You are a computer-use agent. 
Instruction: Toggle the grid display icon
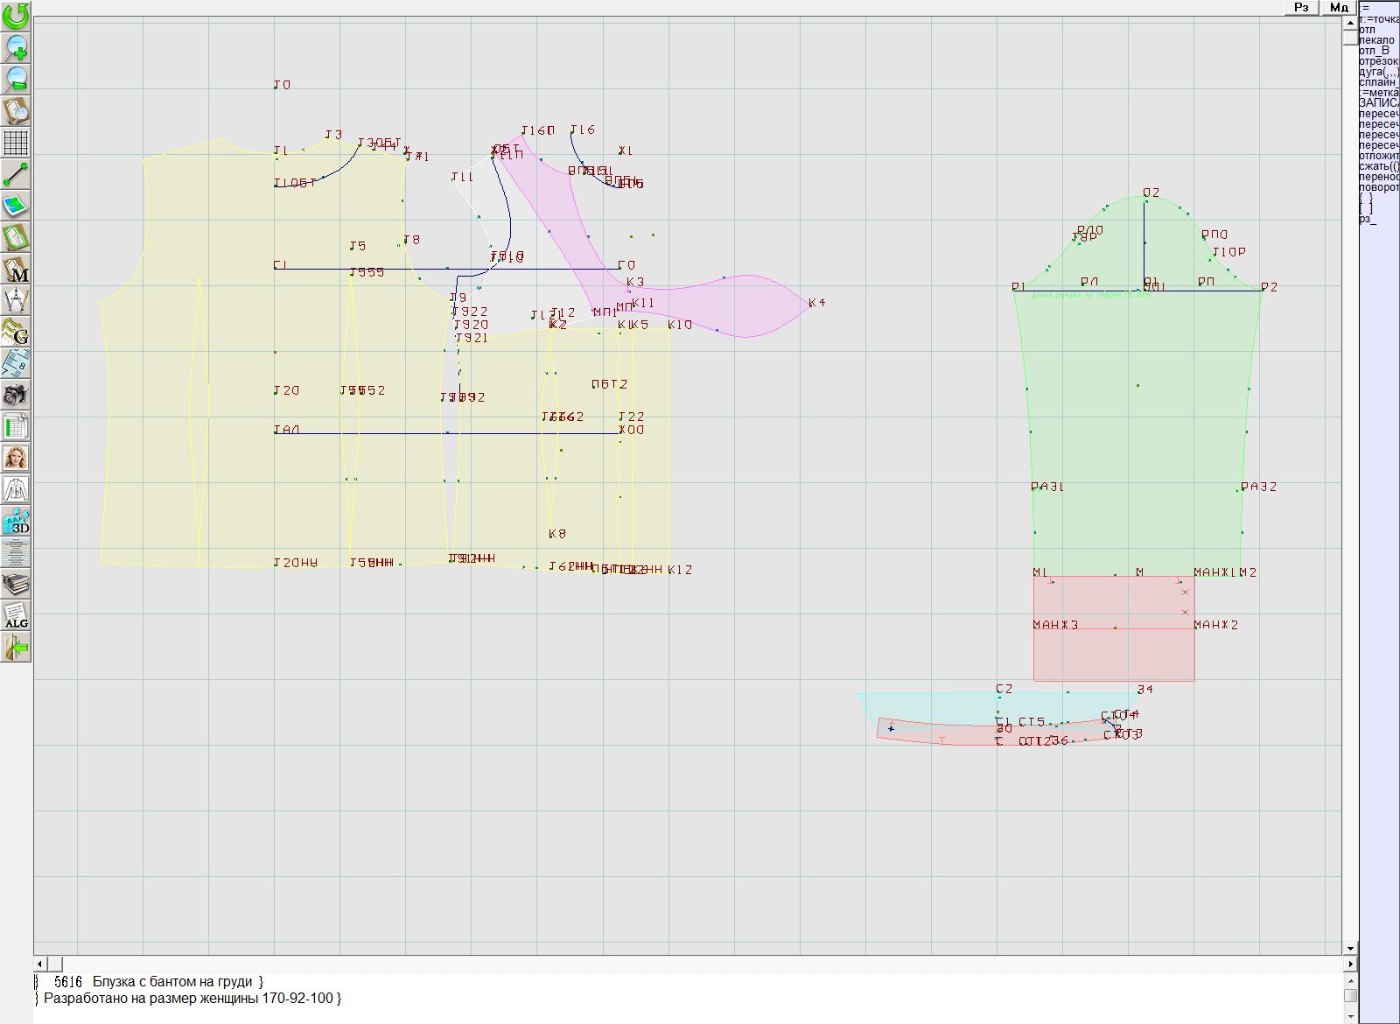point(16,143)
